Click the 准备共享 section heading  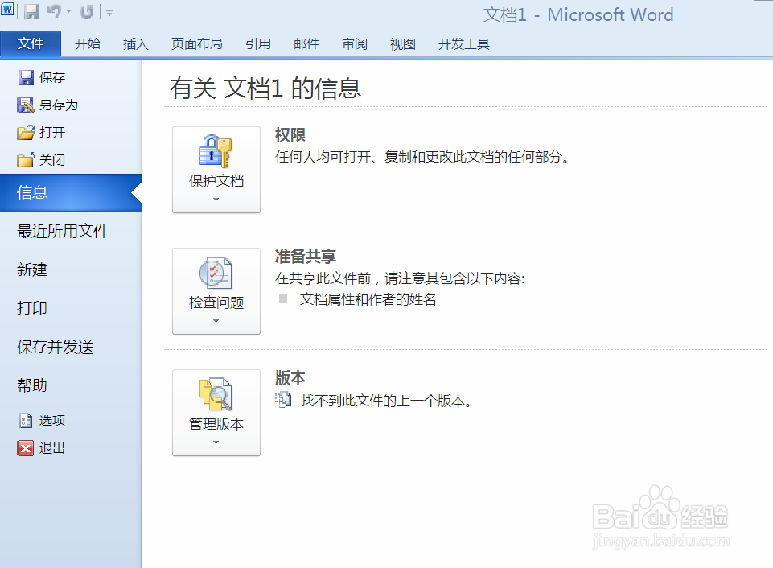click(306, 257)
